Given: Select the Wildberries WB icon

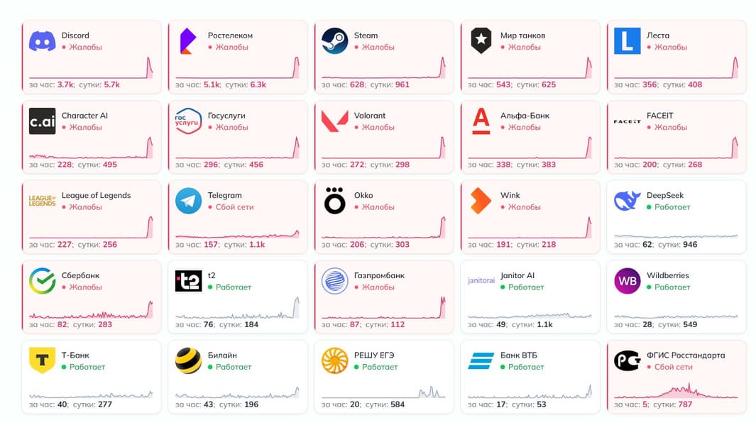Looking at the screenshot, I should pyautogui.click(x=627, y=281).
